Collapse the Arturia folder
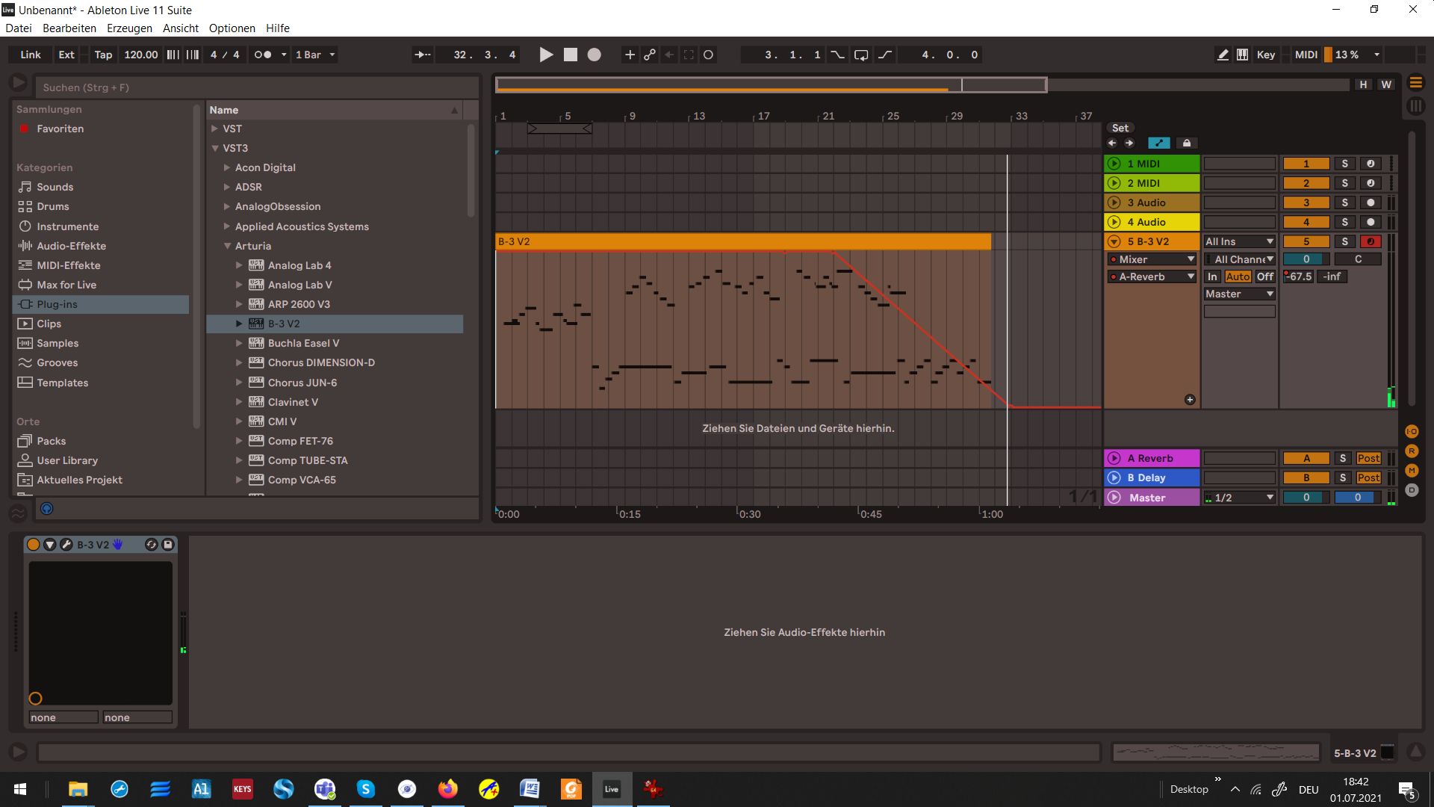 point(227,246)
